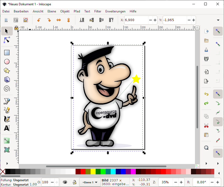
Task: Toggle the topmost snapping button
Action: (218, 31)
